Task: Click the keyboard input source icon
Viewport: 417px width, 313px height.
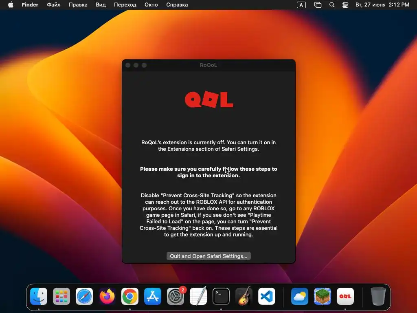Action: [x=301, y=5]
